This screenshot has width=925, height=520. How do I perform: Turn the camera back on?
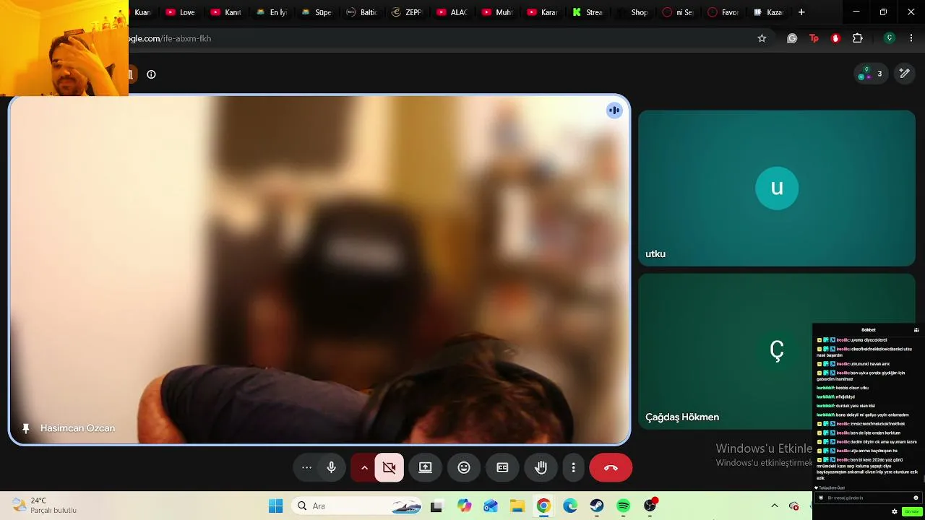(389, 467)
